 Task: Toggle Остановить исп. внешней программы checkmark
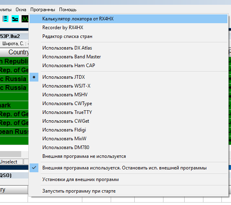(x=128, y=168)
